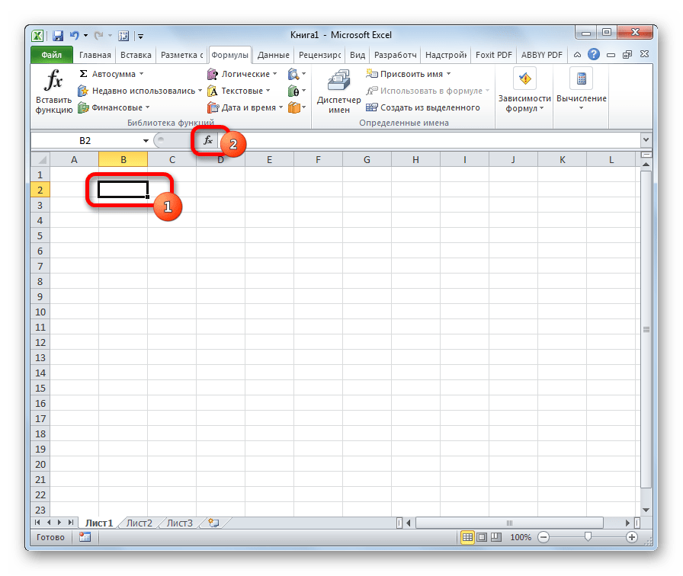Click the fx button in the formula bar

click(x=208, y=140)
